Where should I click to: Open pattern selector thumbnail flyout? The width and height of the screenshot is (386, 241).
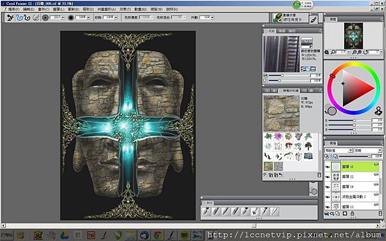click(x=306, y=42)
